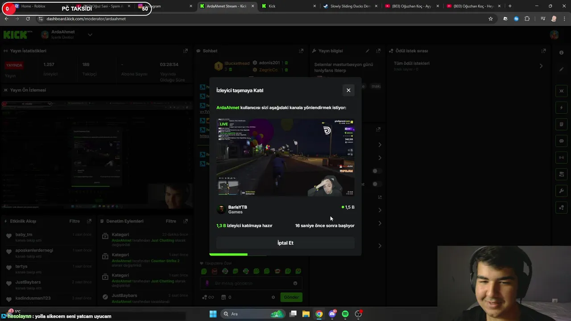Toggle the lightning activity widget sidebar icon
Viewport: 571px width, 321px height.
pyautogui.click(x=561, y=108)
